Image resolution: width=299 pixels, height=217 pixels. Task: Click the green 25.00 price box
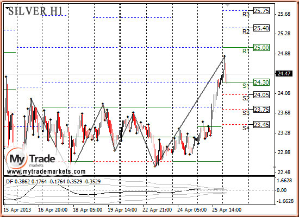(x=261, y=48)
